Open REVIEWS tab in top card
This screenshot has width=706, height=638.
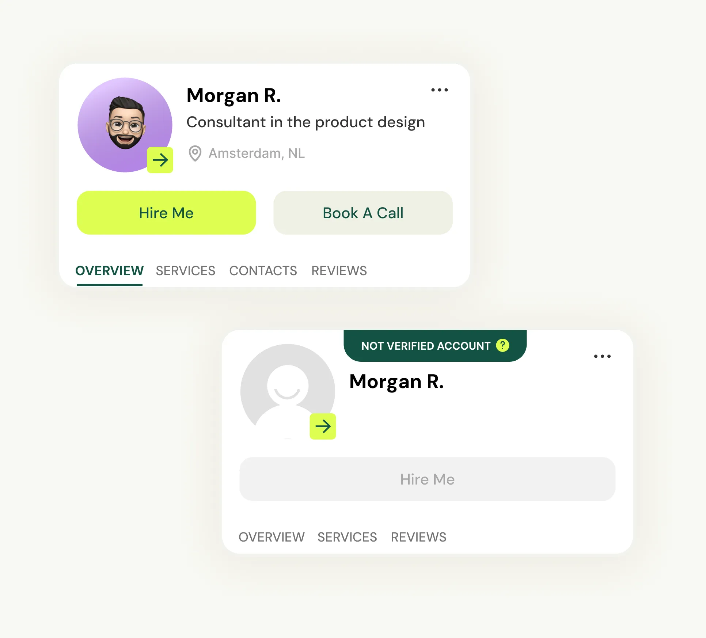pos(339,271)
